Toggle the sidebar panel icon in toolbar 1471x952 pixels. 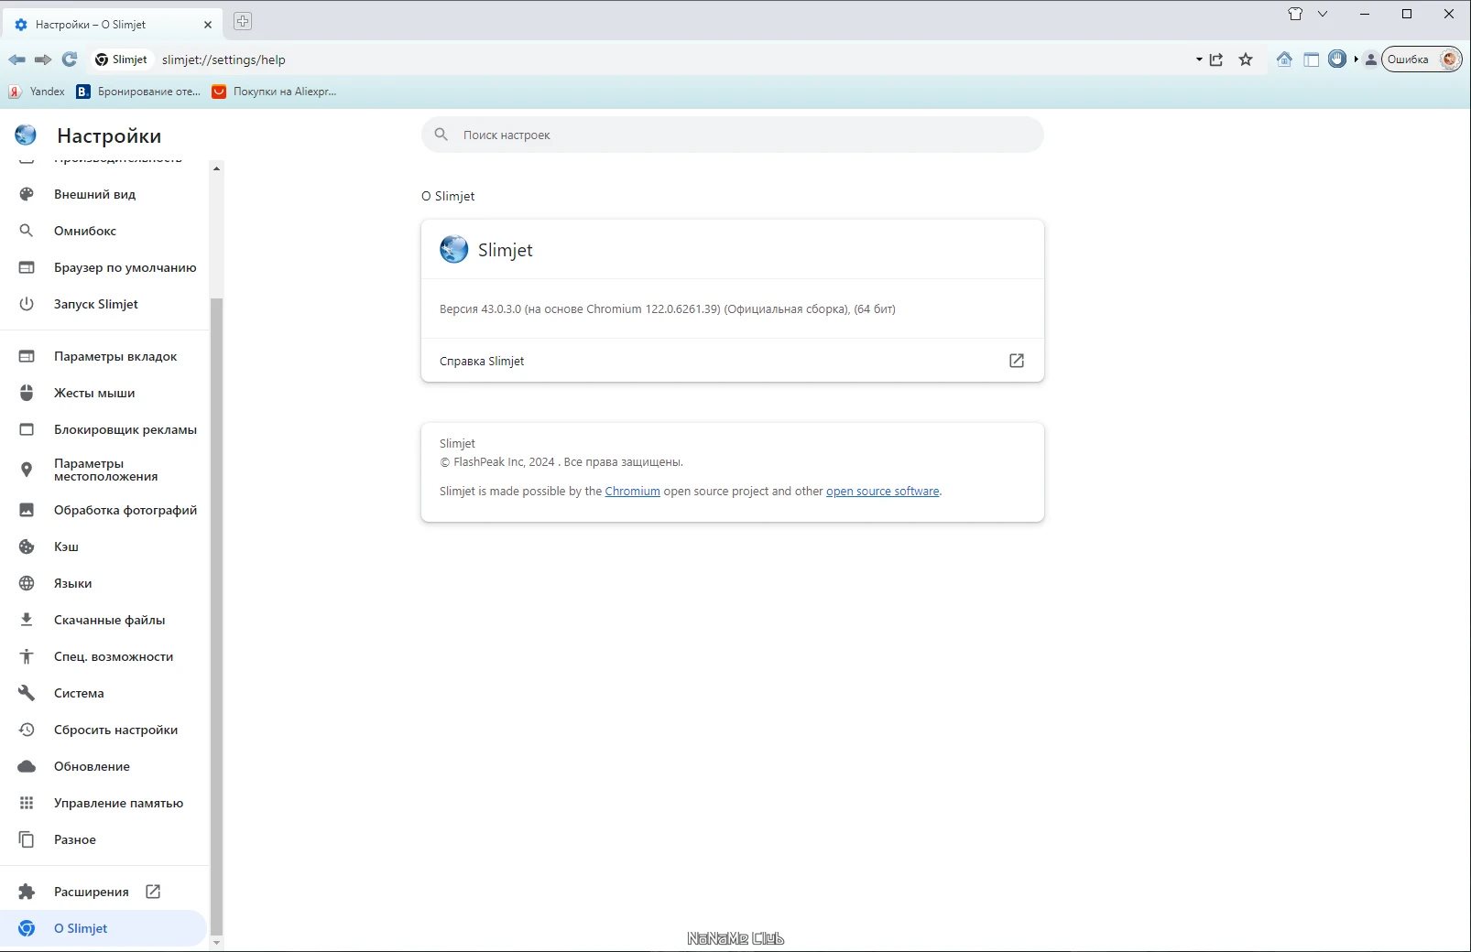tap(1312, 59)
